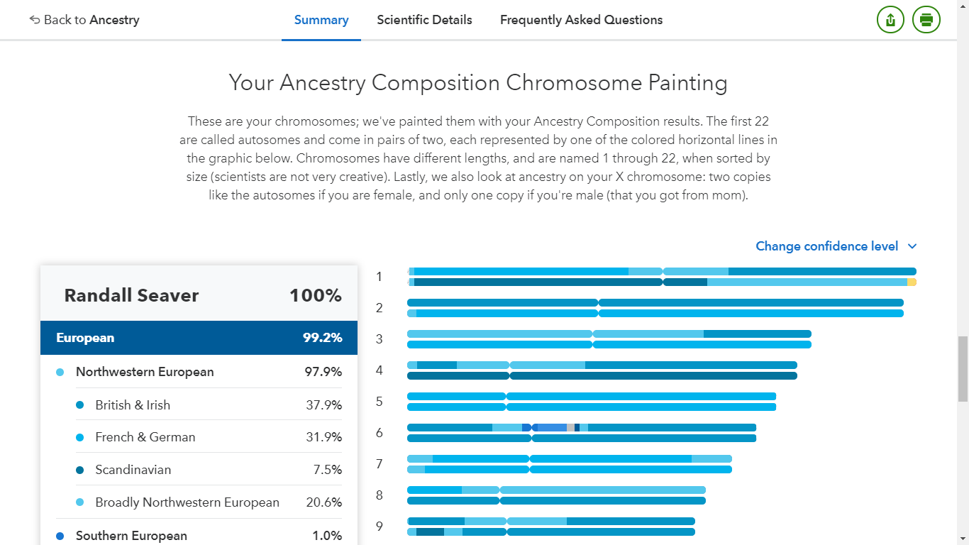The image size is (969, 545).
Task: Click the back arrow icon beside Ancestry
Action: coord(35,20)
